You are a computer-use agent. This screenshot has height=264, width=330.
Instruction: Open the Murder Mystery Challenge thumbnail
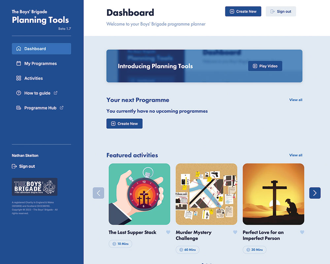pos(207,194)
